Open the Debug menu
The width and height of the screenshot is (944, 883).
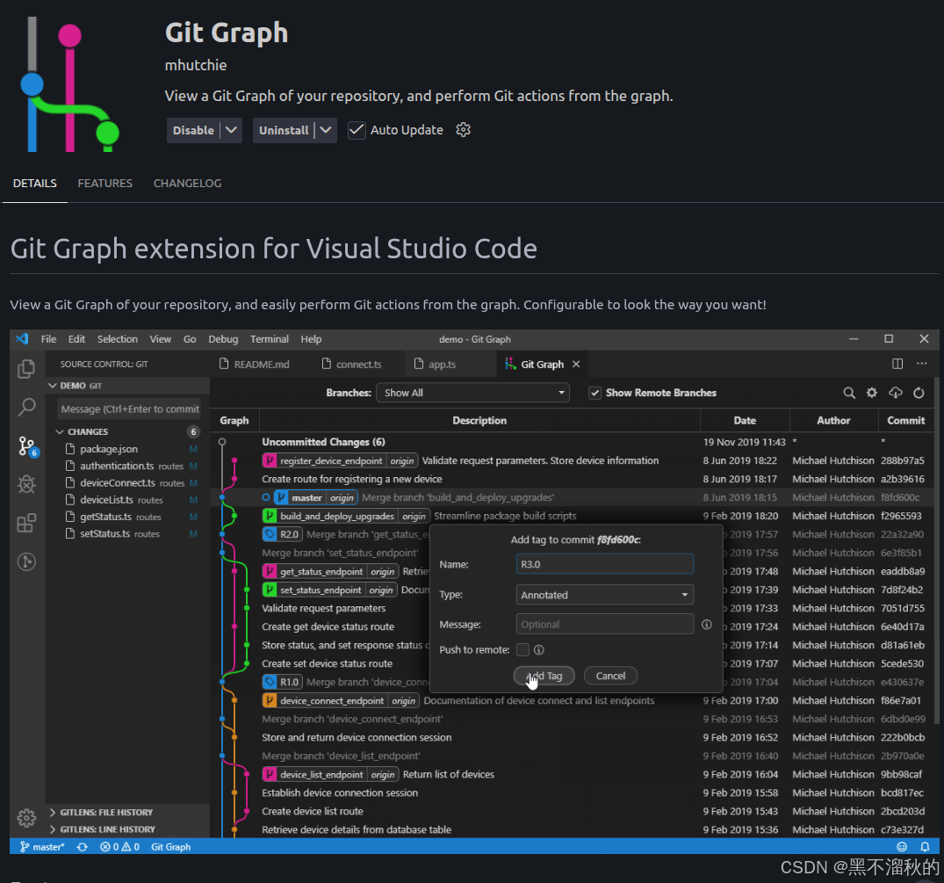pos(223,339)
